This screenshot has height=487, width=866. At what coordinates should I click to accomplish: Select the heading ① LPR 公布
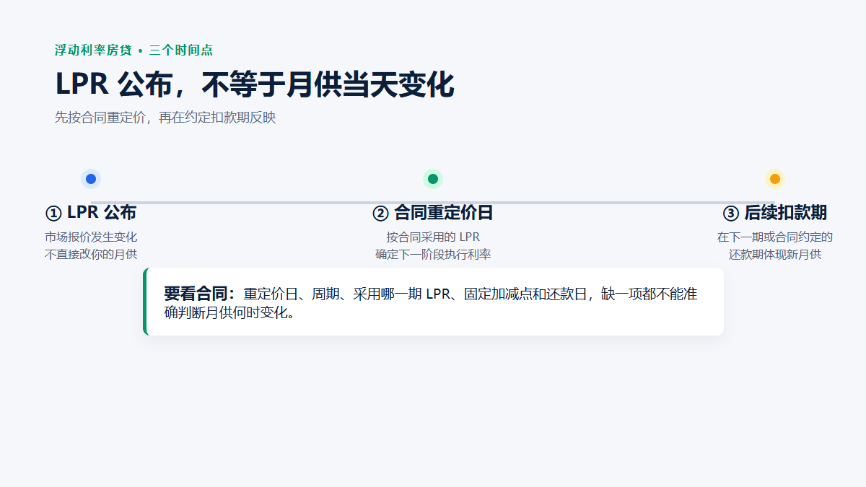point(91,213)
